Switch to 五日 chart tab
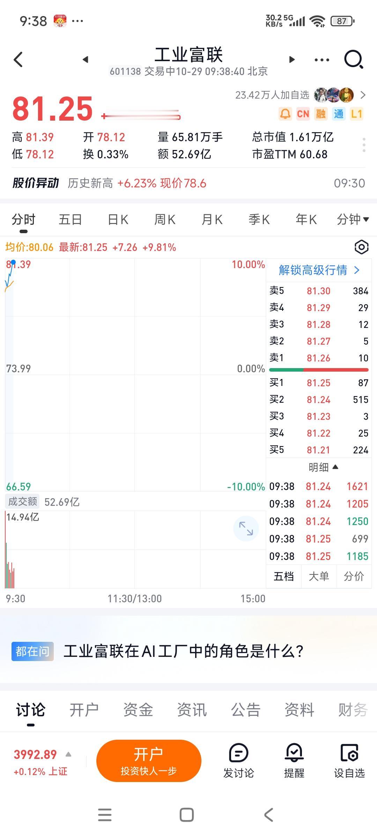Screen dimensions: 377x839 coord(71,220)
